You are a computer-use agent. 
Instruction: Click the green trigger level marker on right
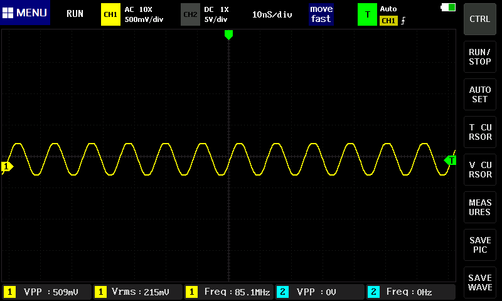(x=450, y=161)
